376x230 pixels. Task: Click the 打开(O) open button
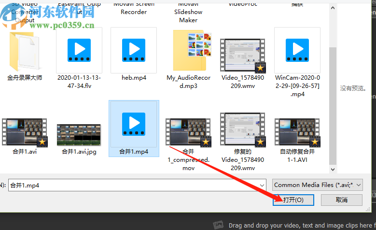pyautogui.click(x=293, y=200)
